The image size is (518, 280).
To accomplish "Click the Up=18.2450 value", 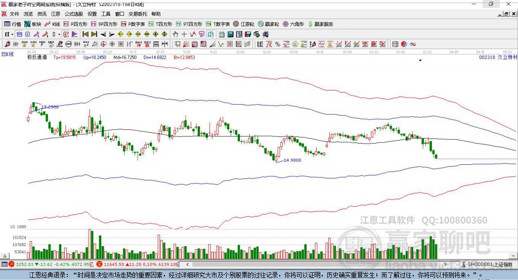I will point(95,57).
